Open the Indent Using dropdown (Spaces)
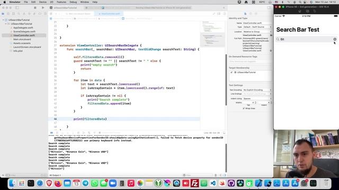Image resolution: width=339 pixels, height=190 pixels. 257,99
